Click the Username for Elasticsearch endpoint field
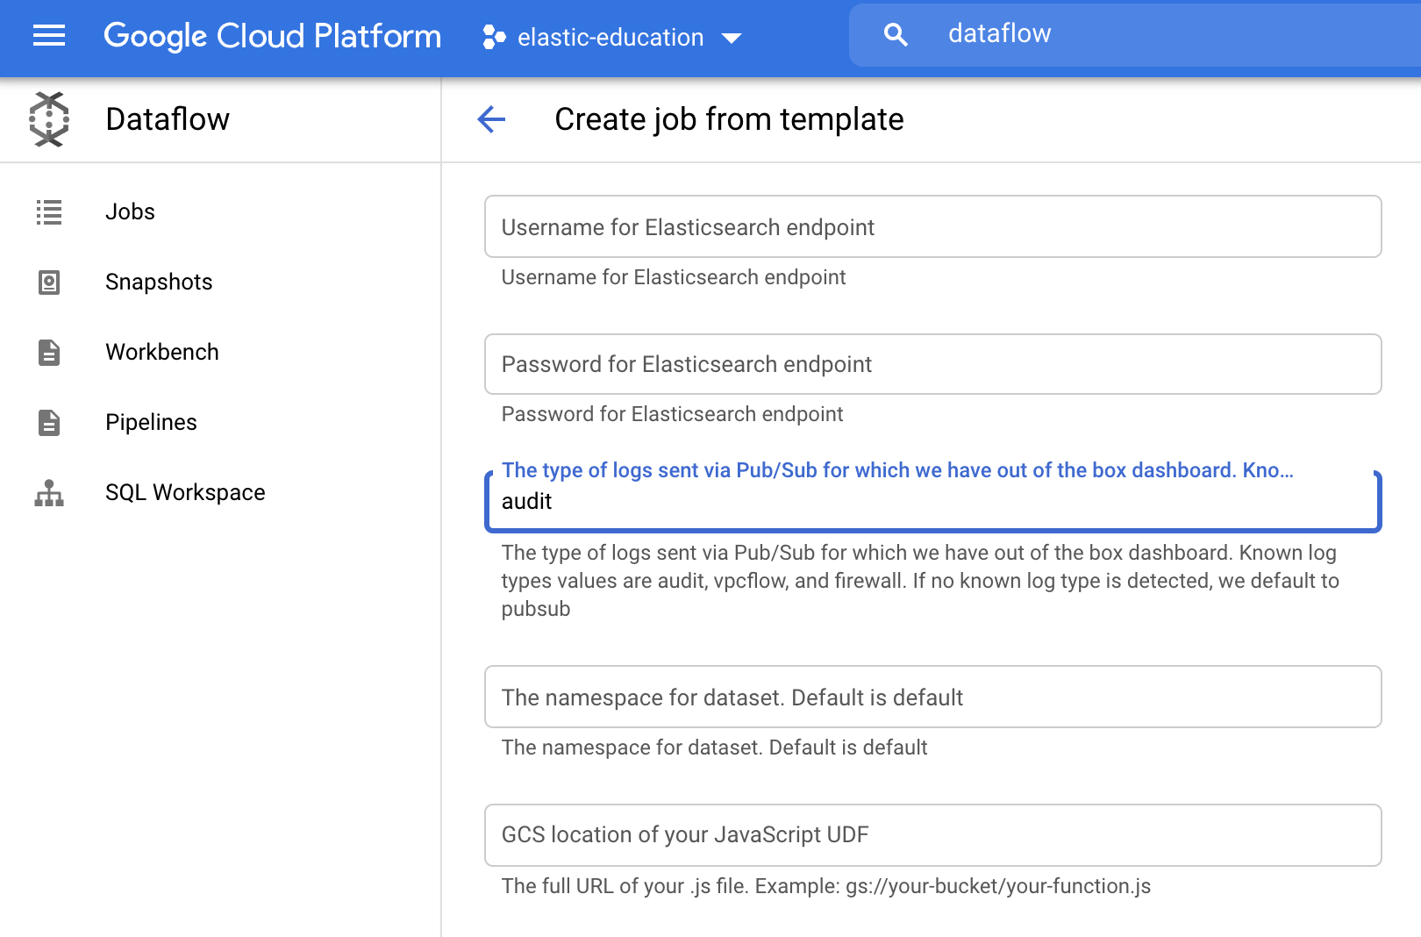The height and width of the screenshot is (937, 1421). [x=932, y=226]
